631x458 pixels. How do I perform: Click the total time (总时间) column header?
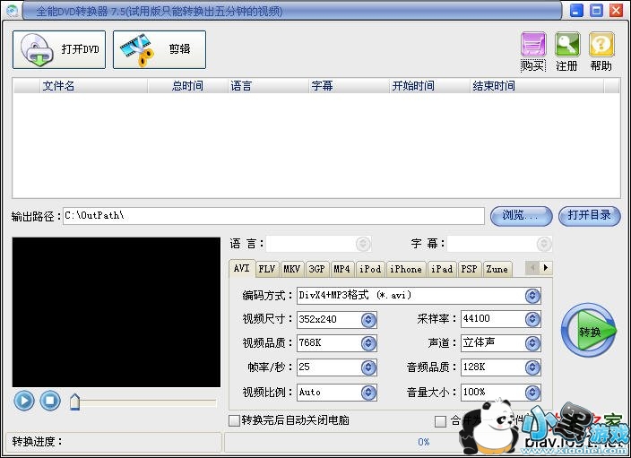pyautogui.click(x=188, y=86)
